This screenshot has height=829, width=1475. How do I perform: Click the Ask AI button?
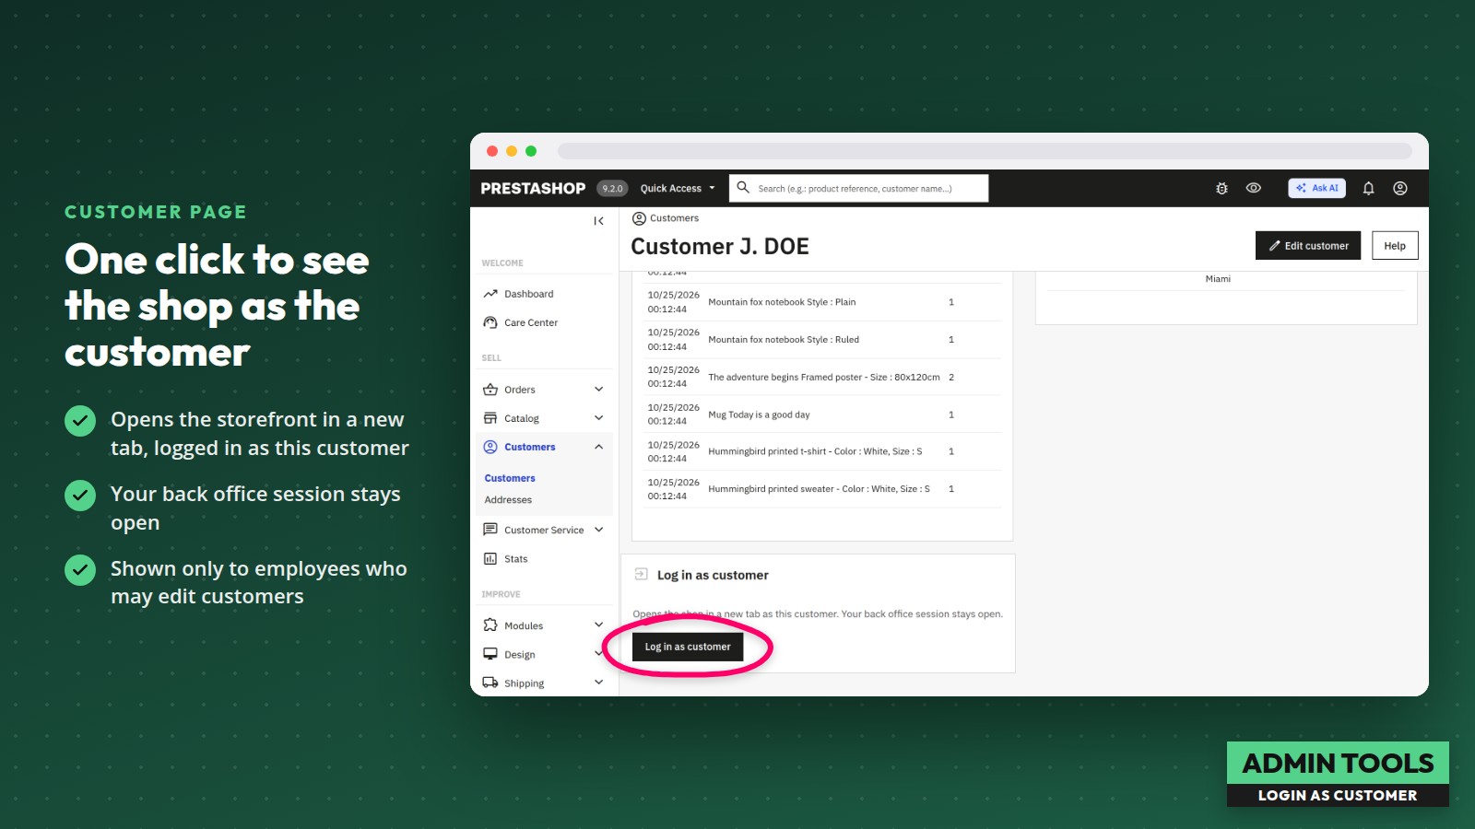click(x=1316, y=188)
